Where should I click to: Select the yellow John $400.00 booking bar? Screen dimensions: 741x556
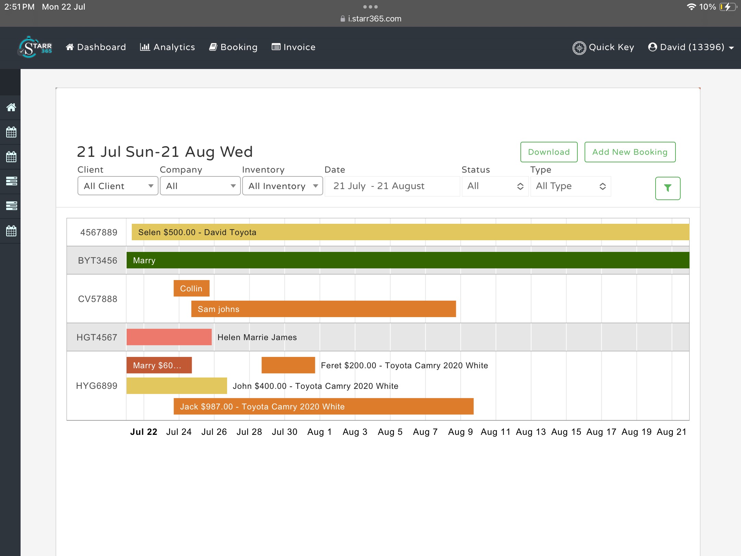click(x=177, y=386)
